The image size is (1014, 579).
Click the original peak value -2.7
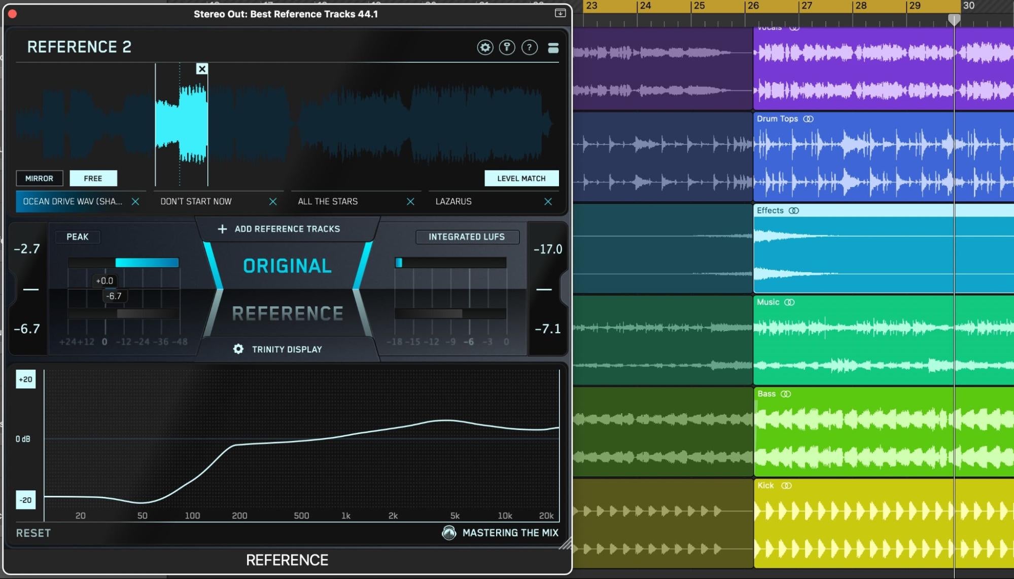click(27, 249)
